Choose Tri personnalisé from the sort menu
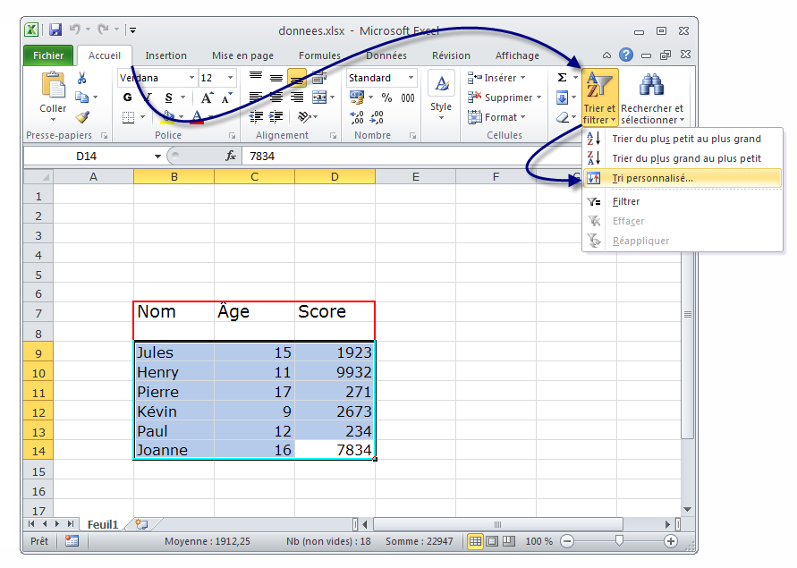This screenshot has height=568, width=797. point(652,178)
